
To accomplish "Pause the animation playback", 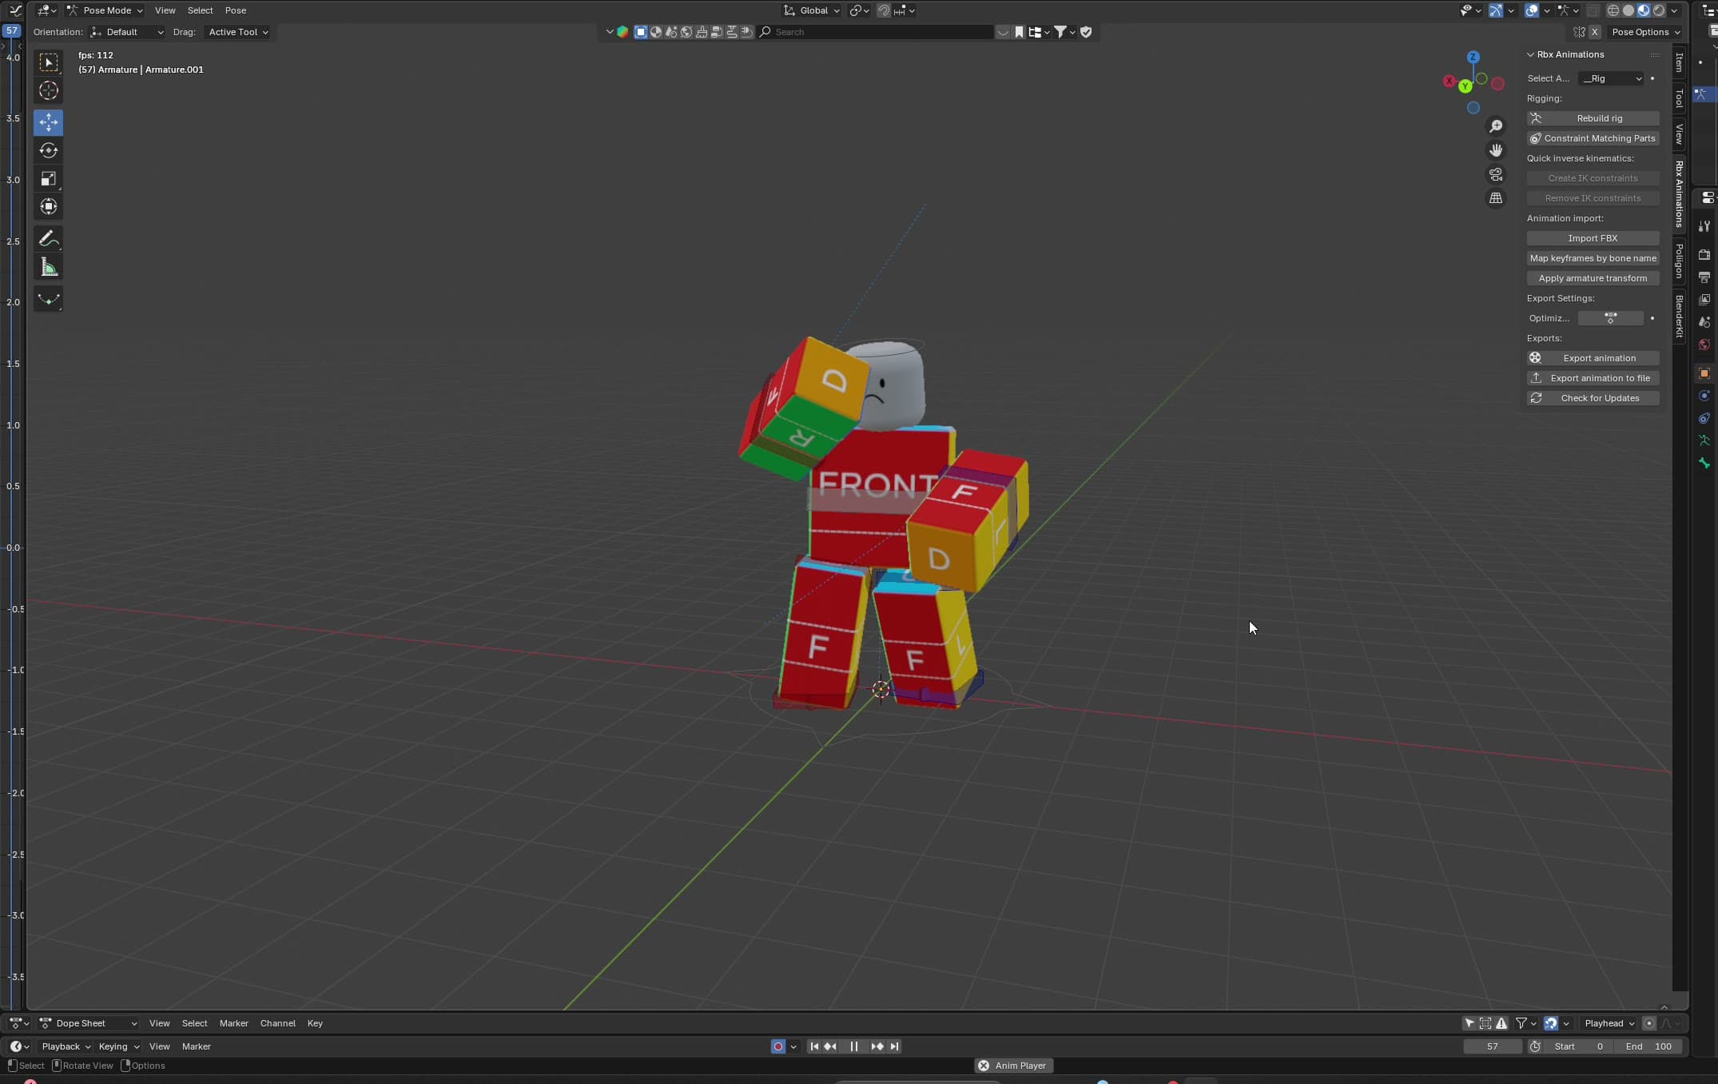I will [854, 1046].
